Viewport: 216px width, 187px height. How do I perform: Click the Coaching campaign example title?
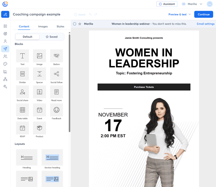pyautogui.click(x=36, y=14)
